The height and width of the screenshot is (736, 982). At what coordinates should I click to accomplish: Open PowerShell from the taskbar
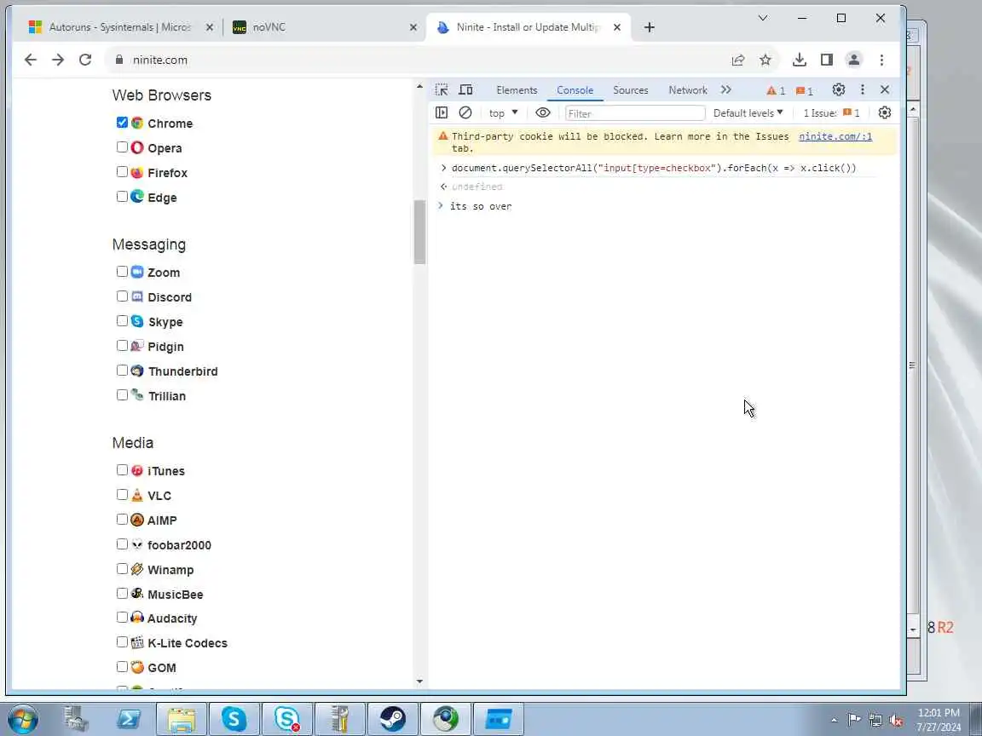[x=128, y=718]
